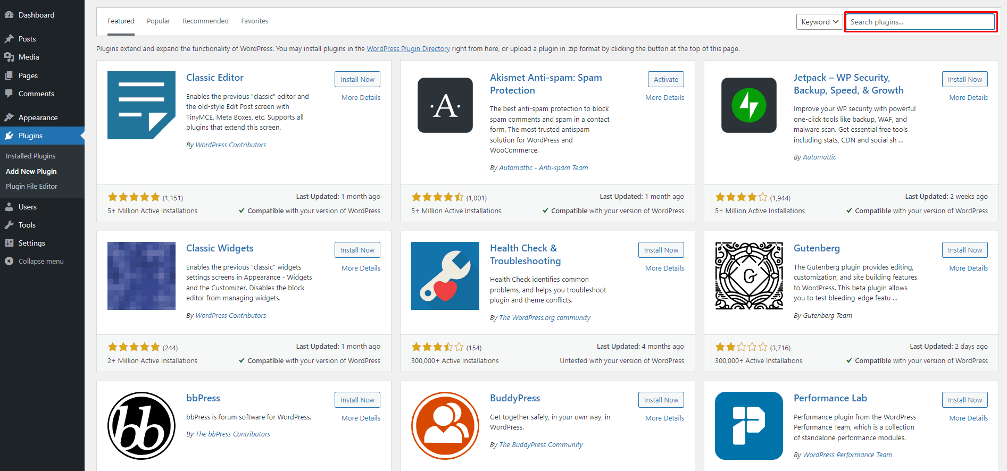Click the Media library icon

pyautogui.click(x=9, y=57)
